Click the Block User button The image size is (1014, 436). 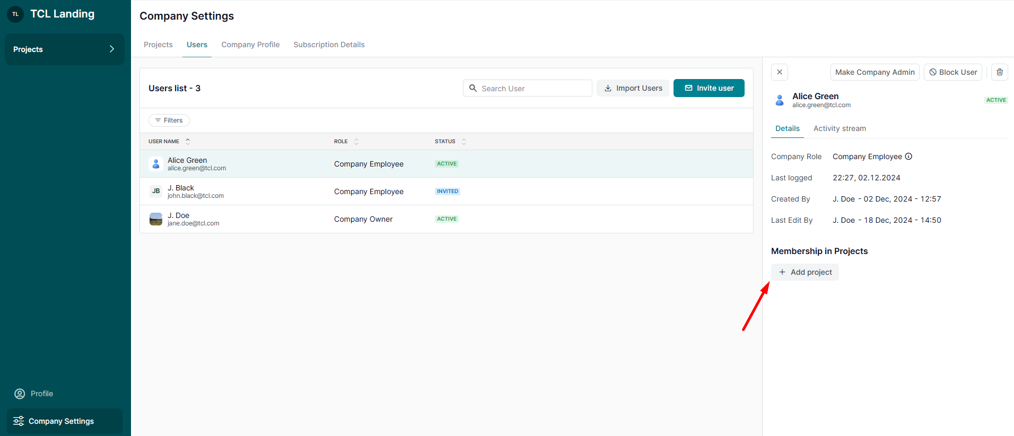953,72
